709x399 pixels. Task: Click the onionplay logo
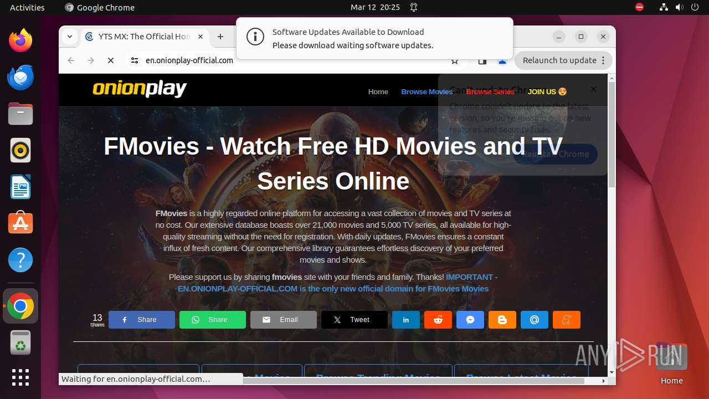pyautogui.click(x=140, y=89)
